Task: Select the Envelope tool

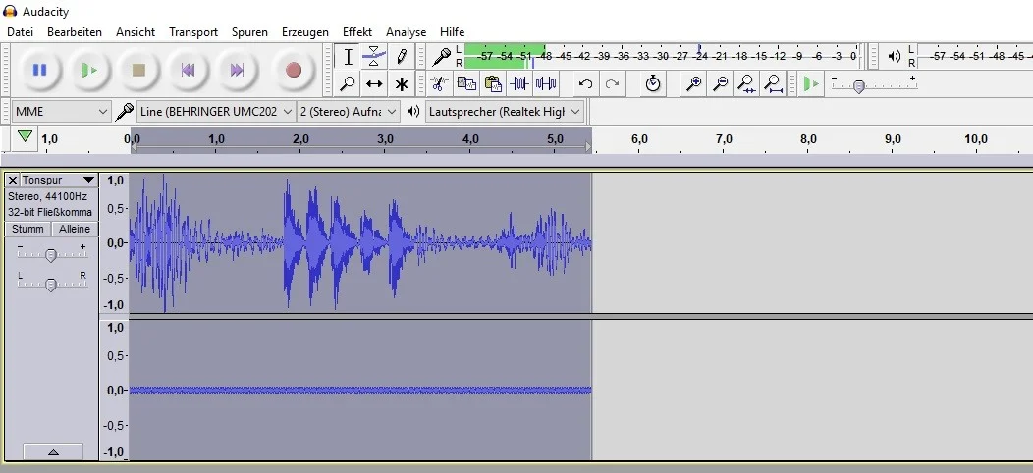Action: click(x=374, y=57)
